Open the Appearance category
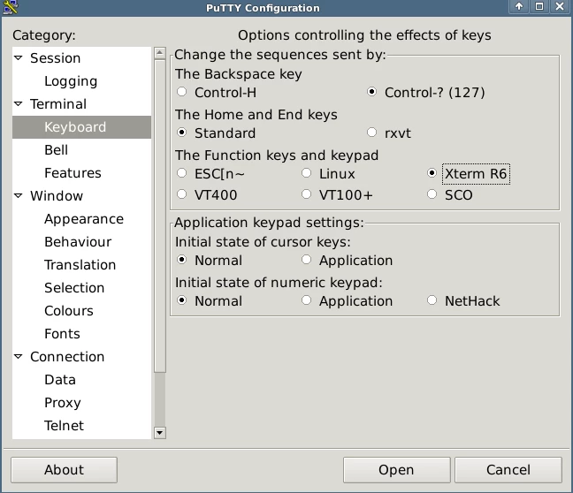The image size is (573, 493). [84, 219]
